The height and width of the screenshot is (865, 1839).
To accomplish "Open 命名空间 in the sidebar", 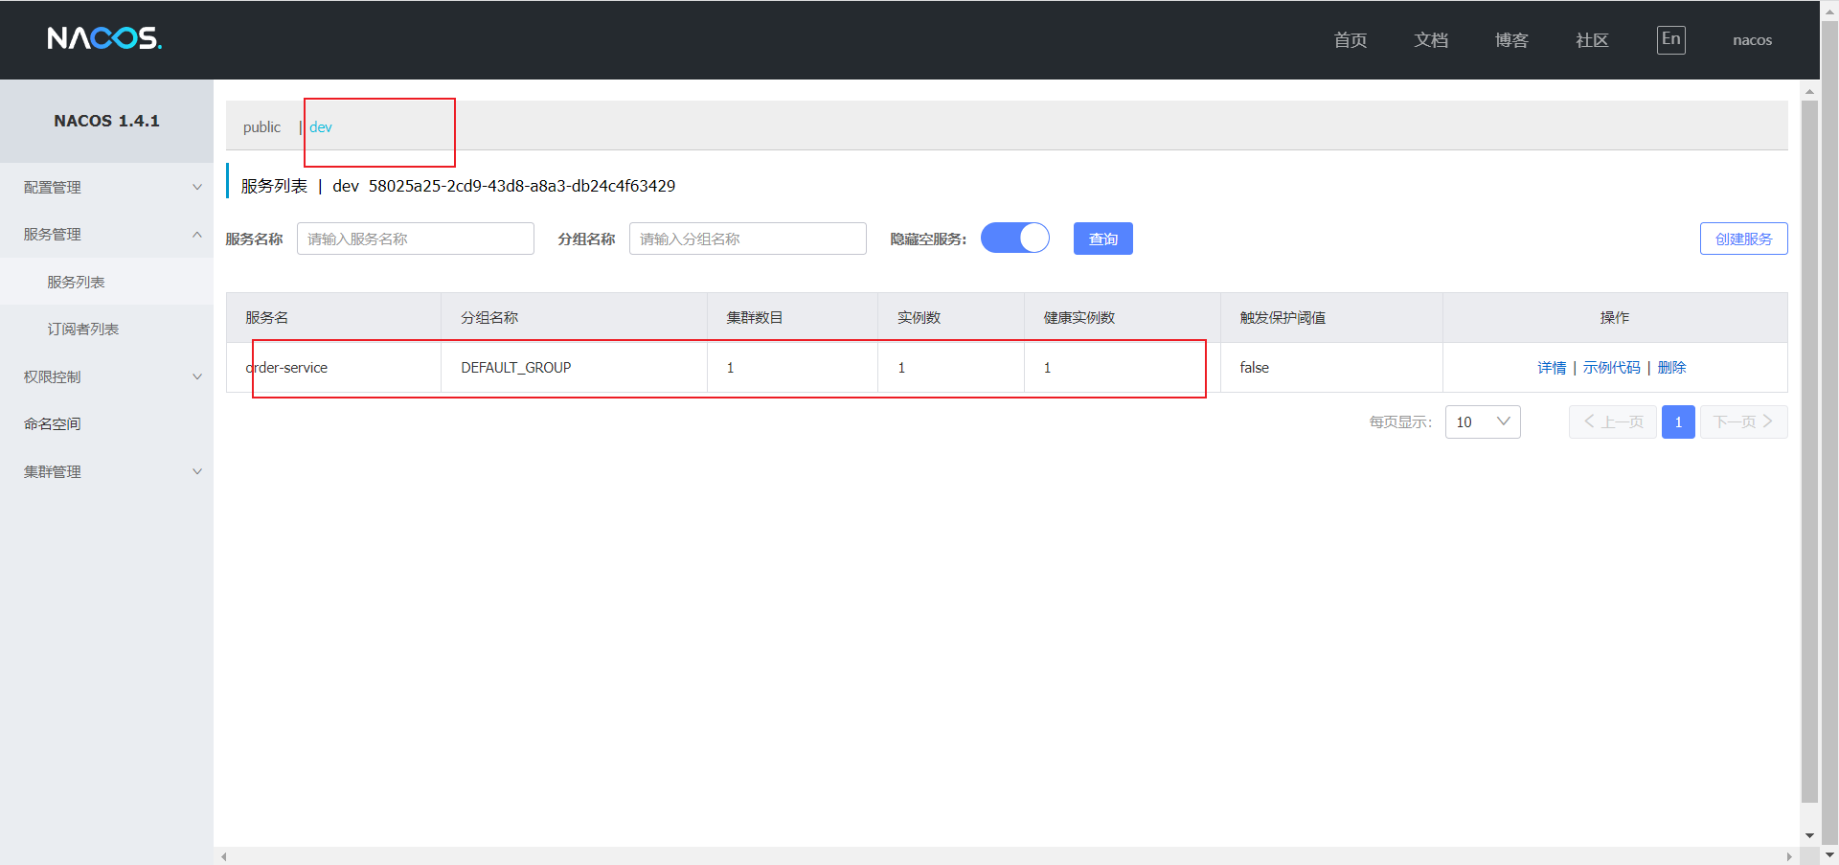I will 106,423.
